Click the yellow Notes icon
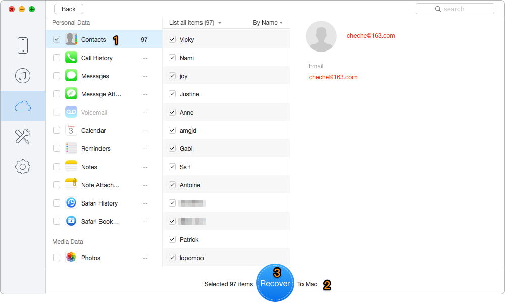Viewport: 505px width, 307px height. pyautogui.click(x=71, y=167)
